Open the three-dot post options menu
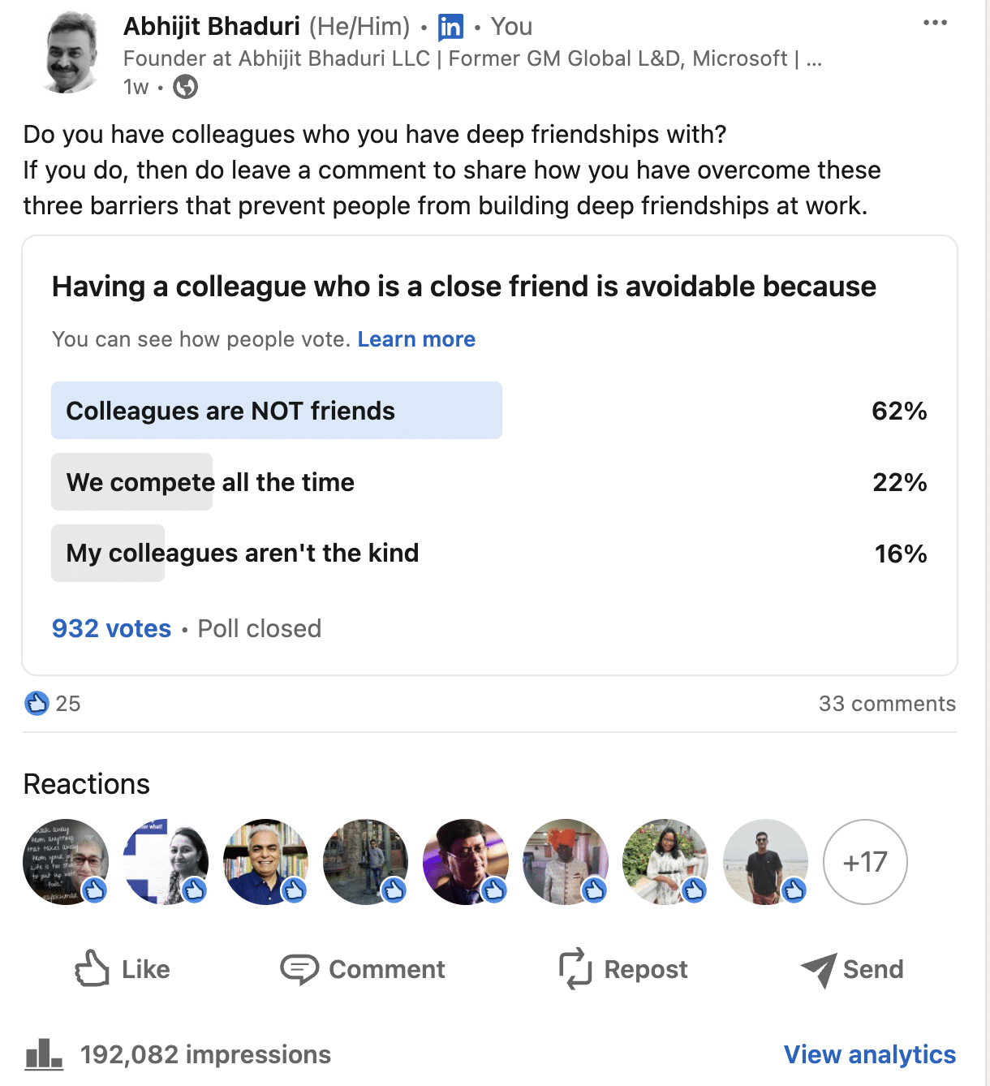The height and width of the screenshot is (1086, 990). (x=935, y=23)
